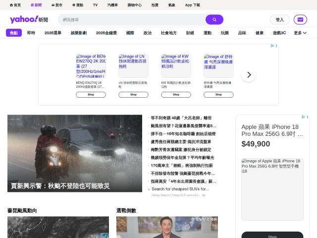The height and width of the screenshot is (238, 317).
Task: Switch to the 品味 tab
Action: (x=242, y=33)
